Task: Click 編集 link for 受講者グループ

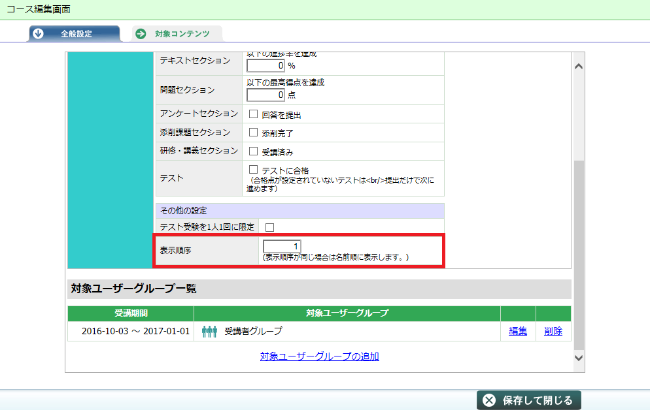Action: click(x=518, y=331)
